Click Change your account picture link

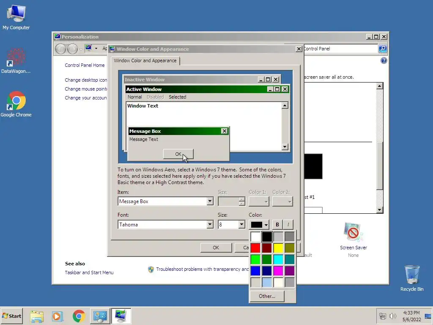click(86, 98)
